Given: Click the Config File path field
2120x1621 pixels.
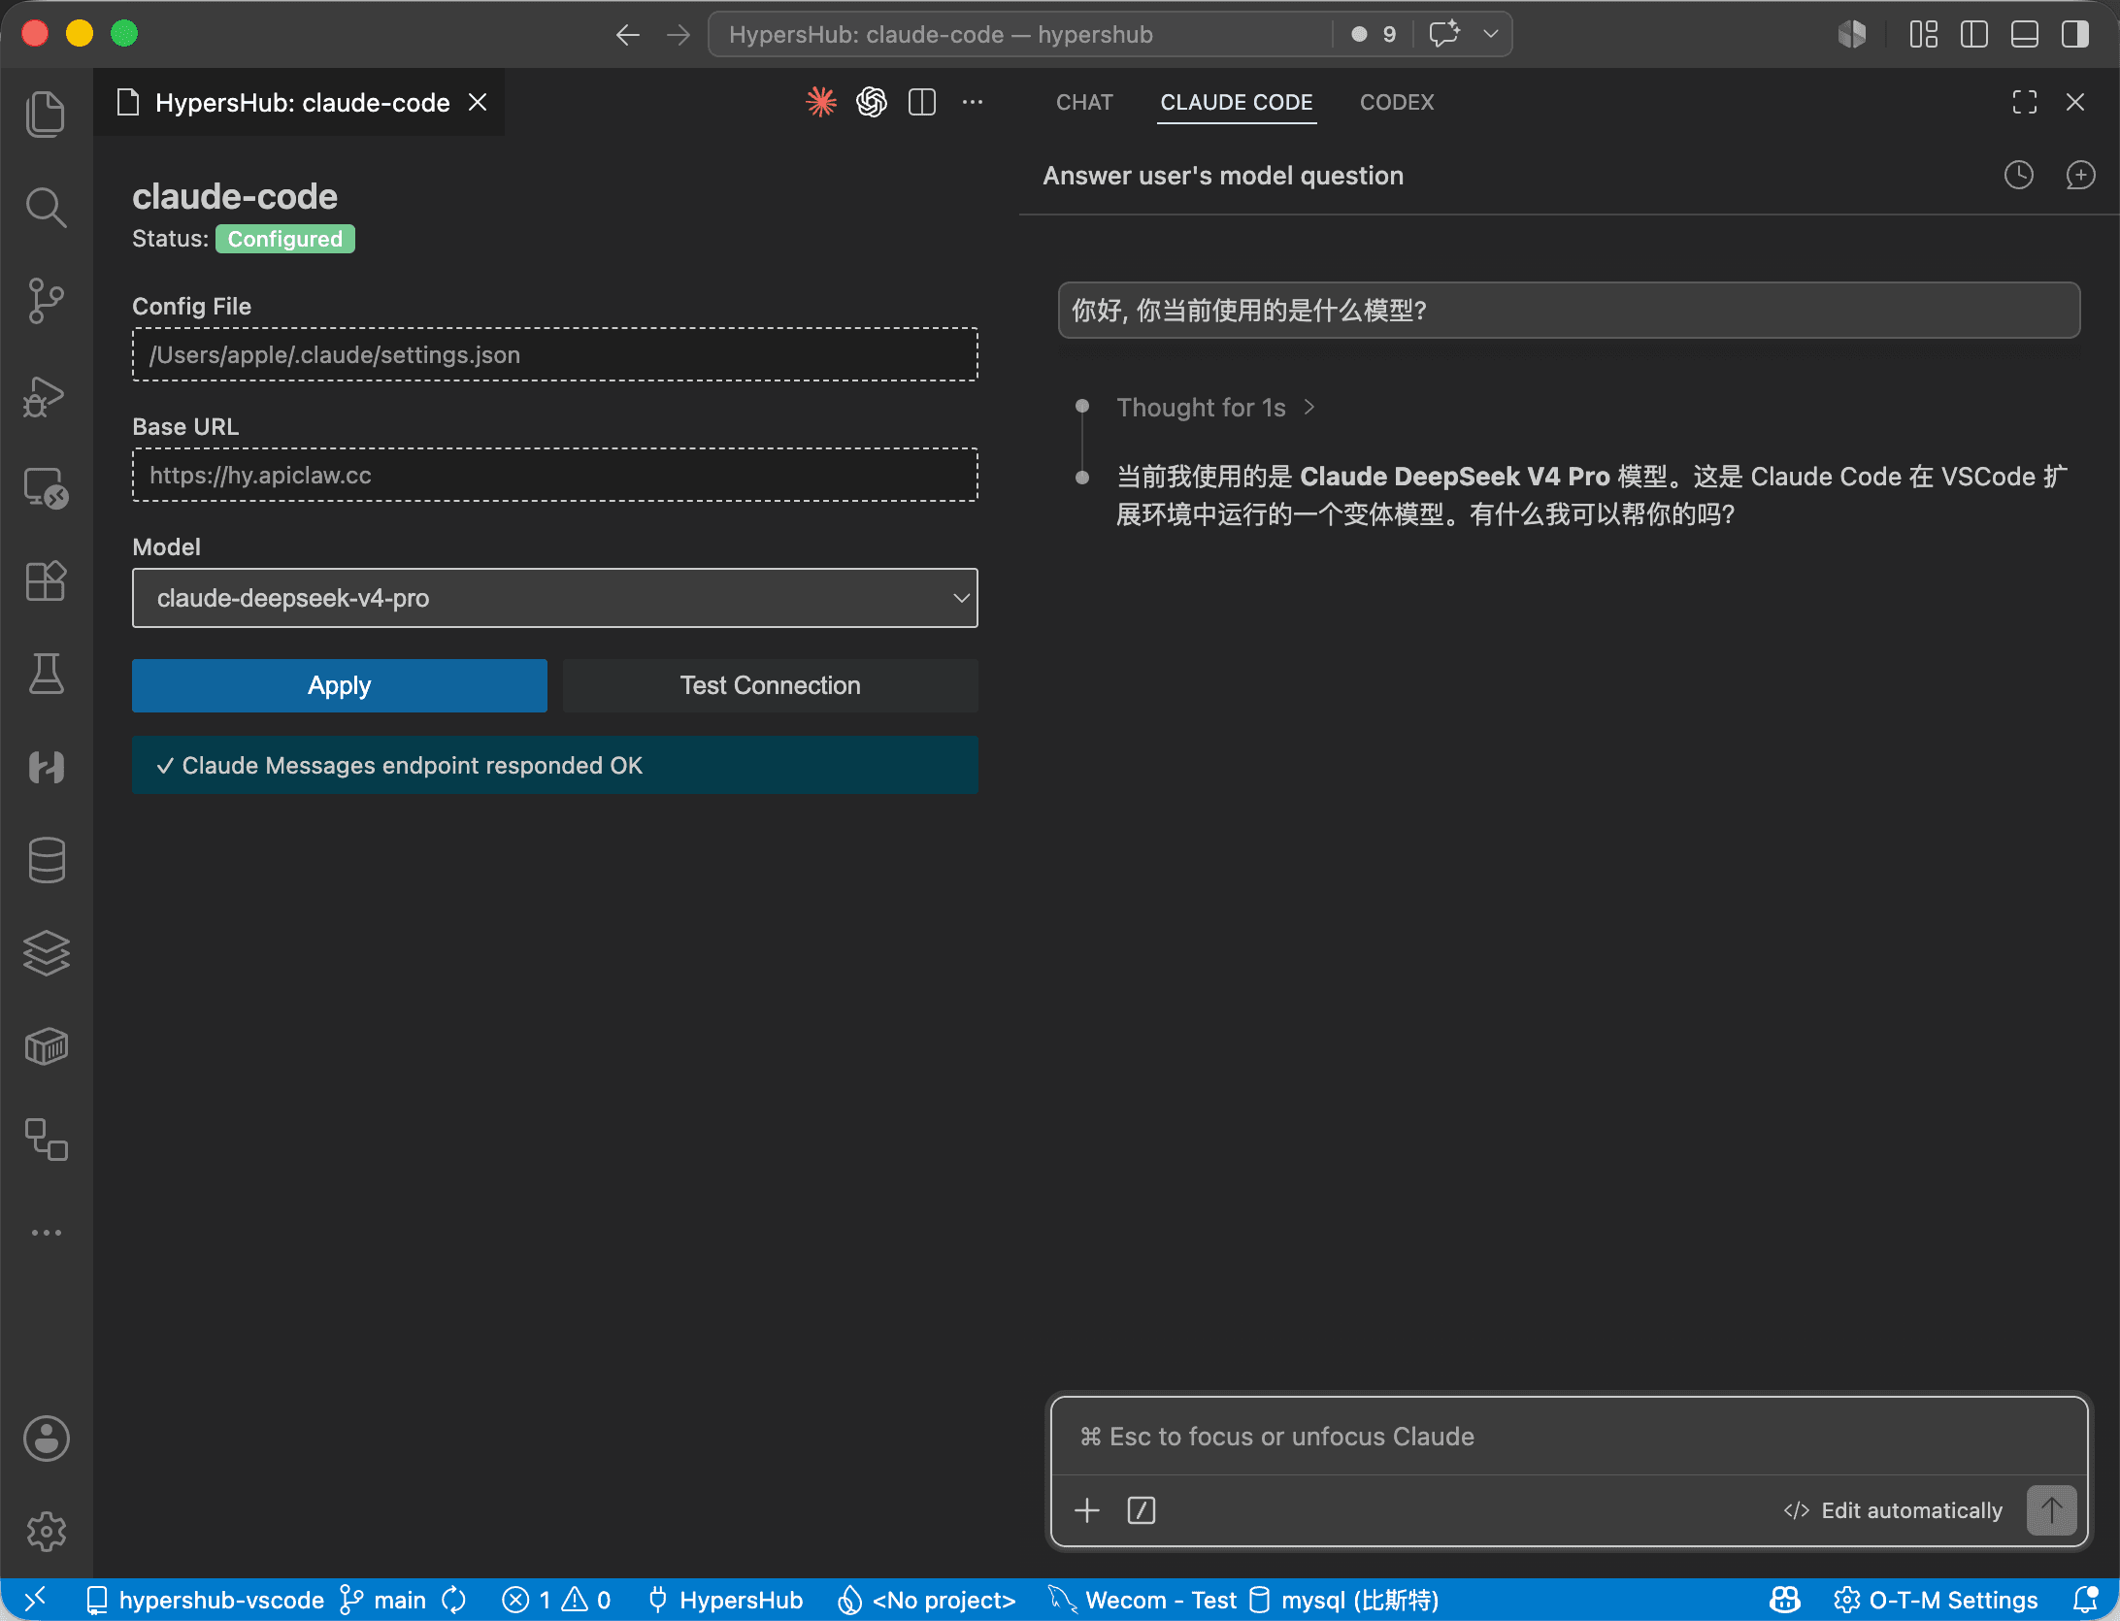Looking at the screenshot, I should click(555, 354).
